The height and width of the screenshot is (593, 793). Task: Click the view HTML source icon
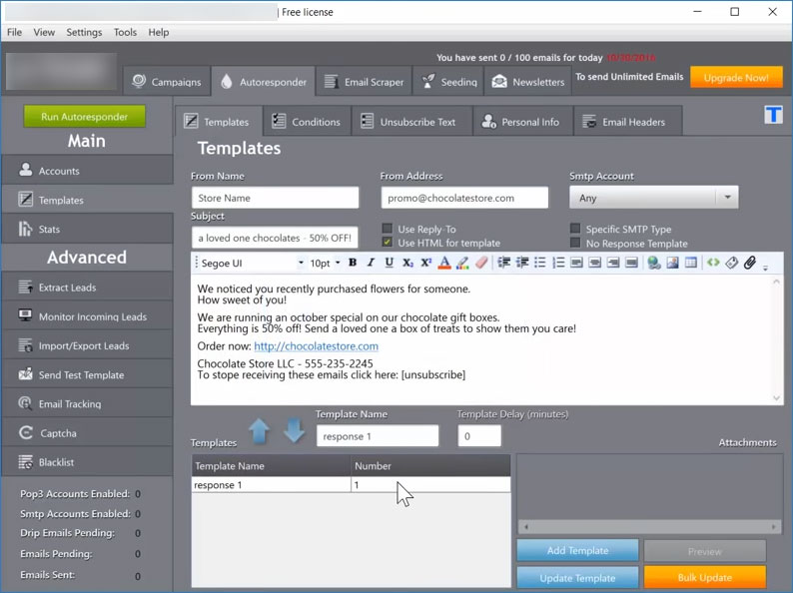(x=713, y=264)
